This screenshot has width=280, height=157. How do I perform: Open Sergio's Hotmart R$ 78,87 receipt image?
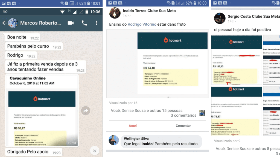(237, 111)
